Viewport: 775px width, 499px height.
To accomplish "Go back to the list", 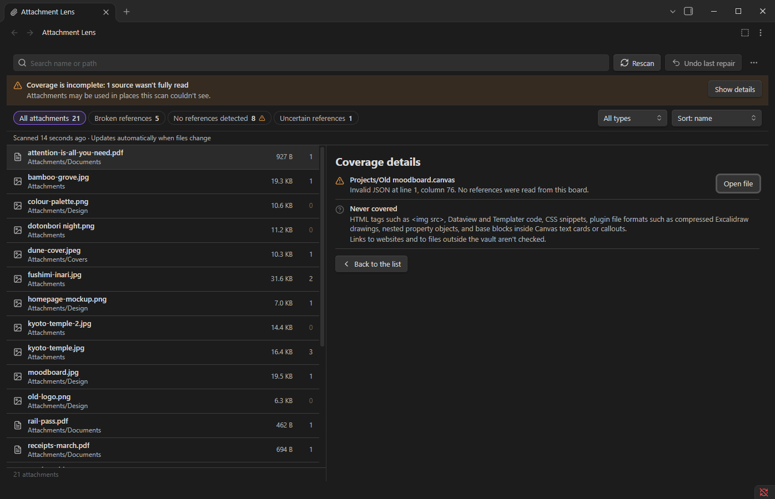I will [371, 264].
